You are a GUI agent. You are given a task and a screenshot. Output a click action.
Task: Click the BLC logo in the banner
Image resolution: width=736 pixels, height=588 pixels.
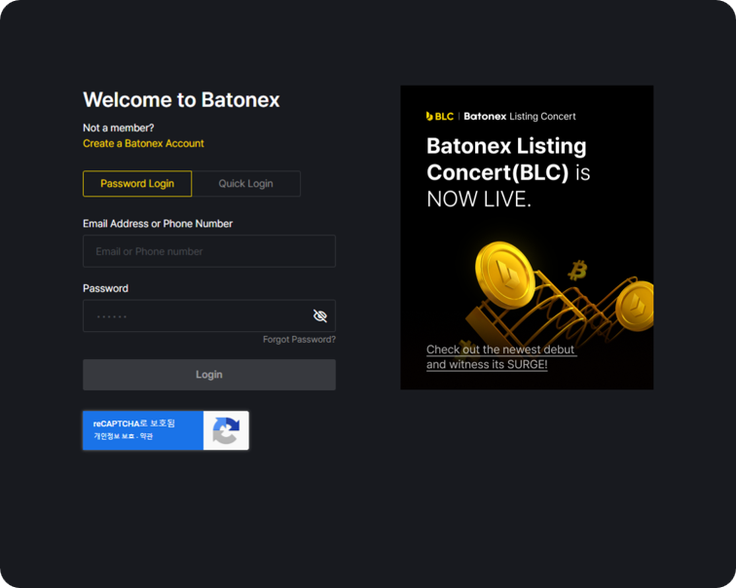pyautogui.click(x=439, y=117)
